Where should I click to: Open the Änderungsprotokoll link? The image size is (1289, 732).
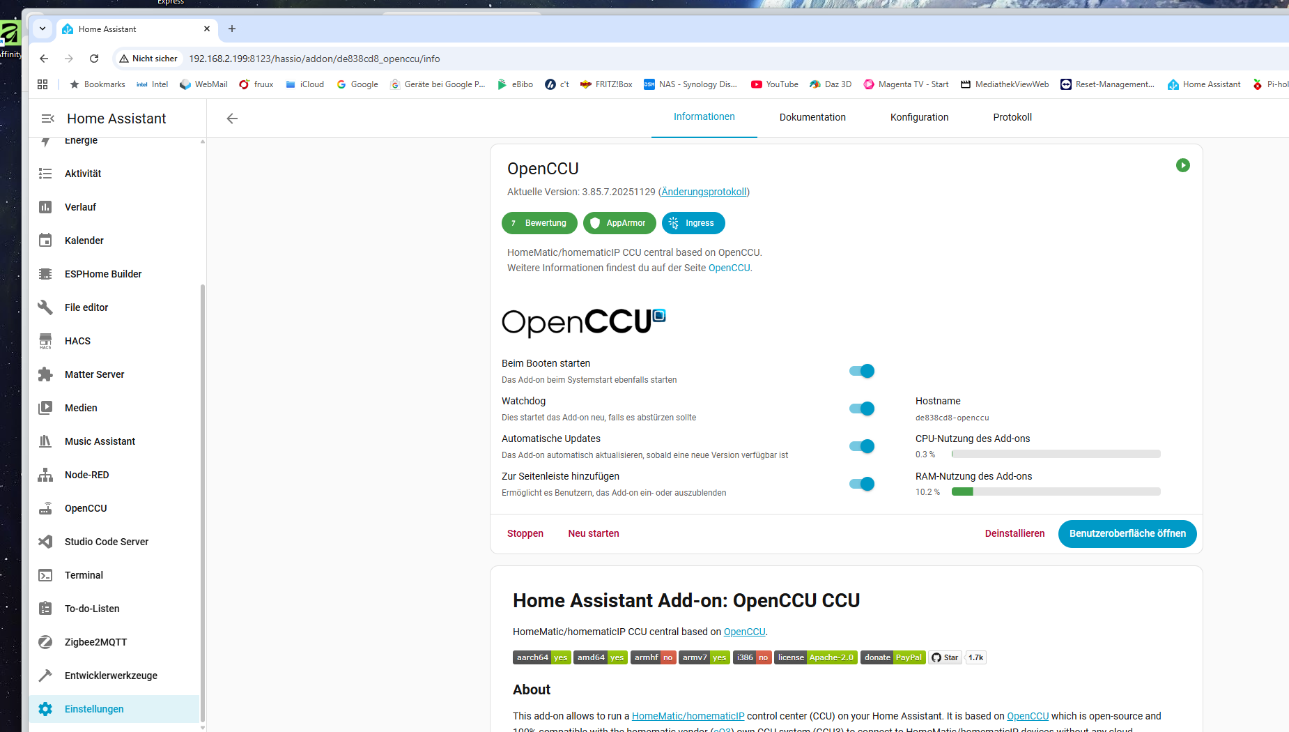[x=704, y=192]
